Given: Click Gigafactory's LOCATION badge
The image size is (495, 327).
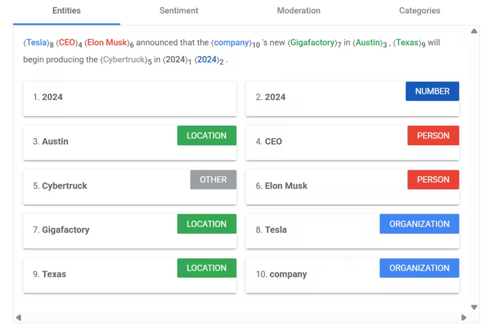Looking at the screenshot, I should point(207,224).
